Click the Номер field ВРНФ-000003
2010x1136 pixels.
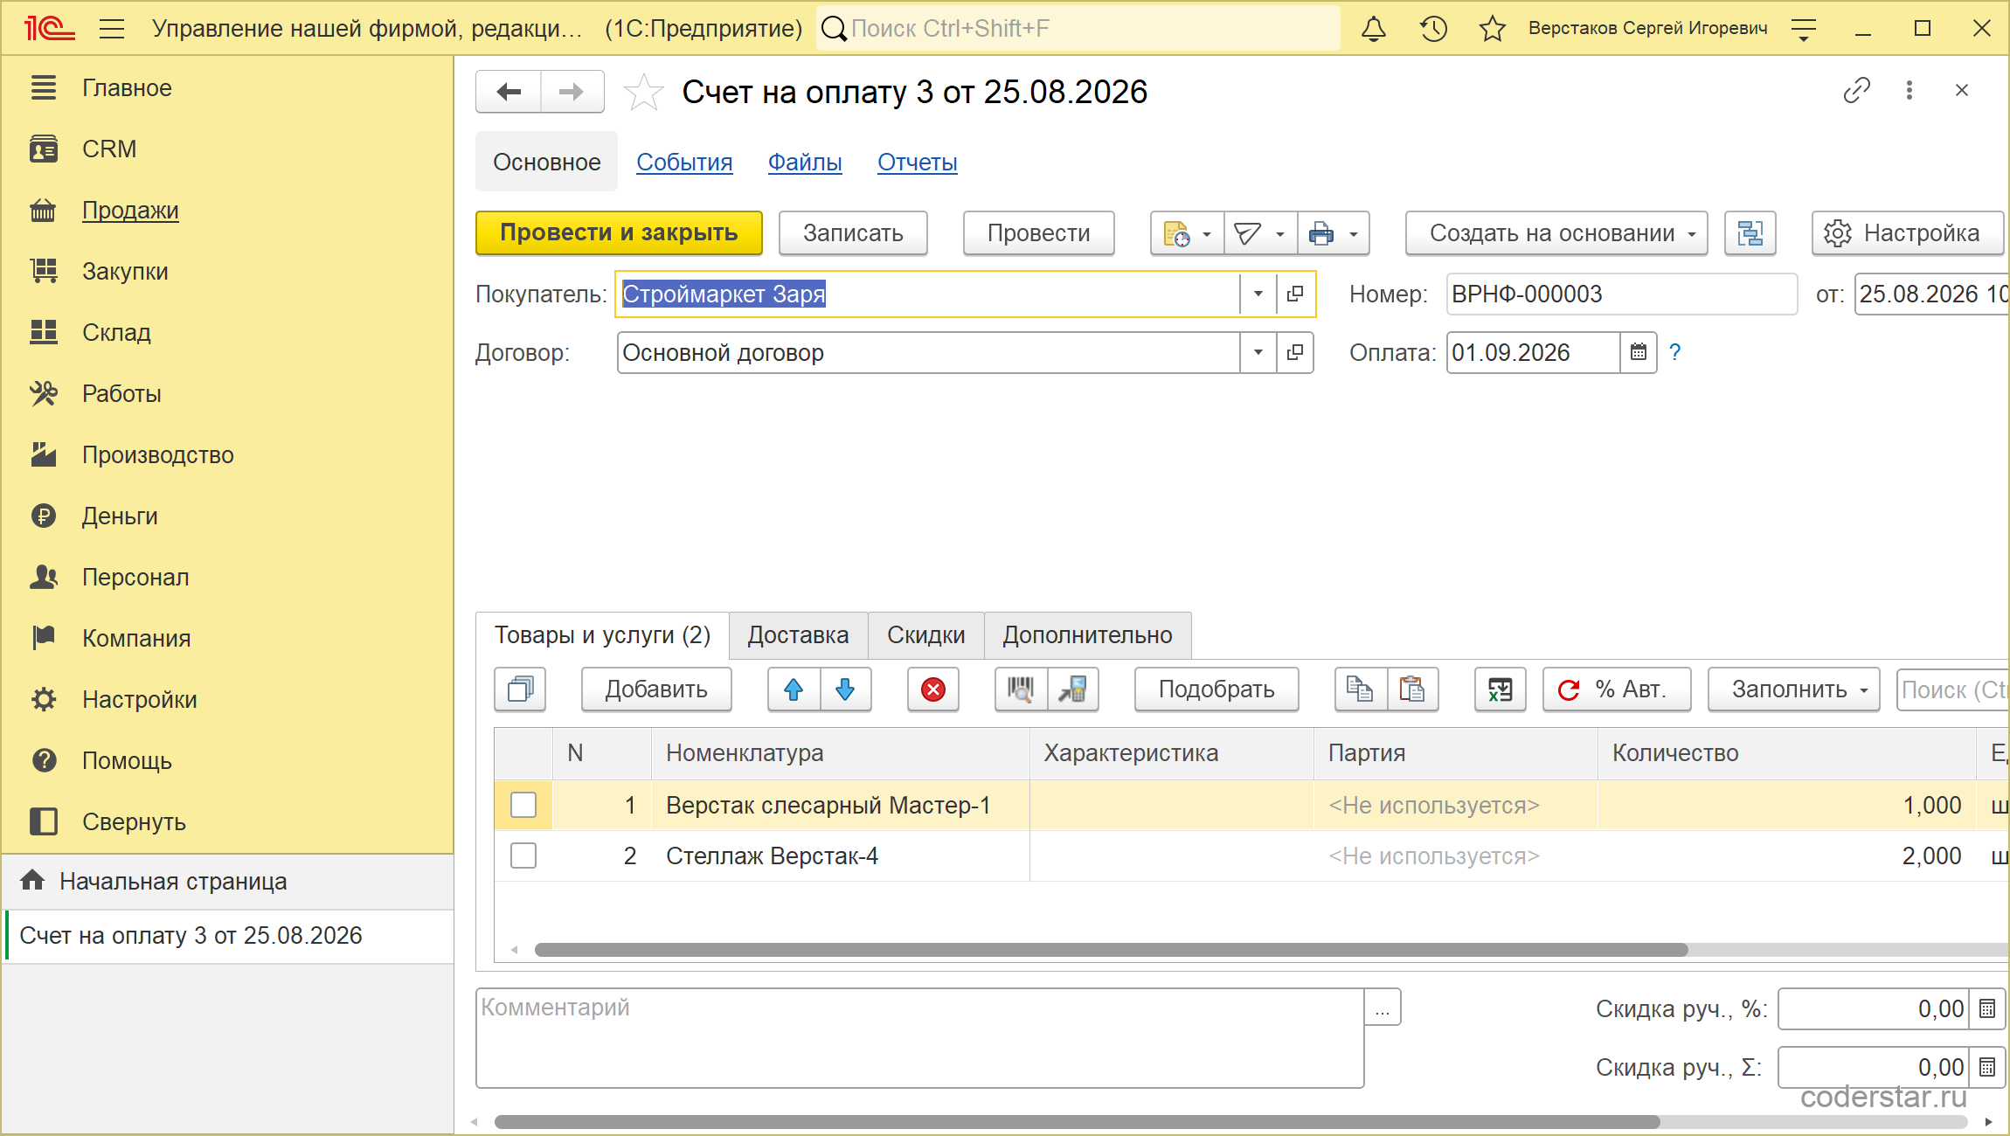coord(1622,294)
